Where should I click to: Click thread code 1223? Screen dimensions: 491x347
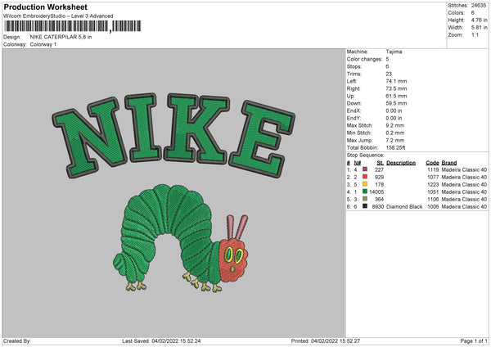[433, 184]
